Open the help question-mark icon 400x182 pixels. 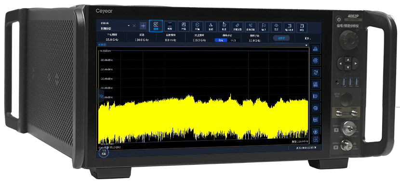(316, 132)
